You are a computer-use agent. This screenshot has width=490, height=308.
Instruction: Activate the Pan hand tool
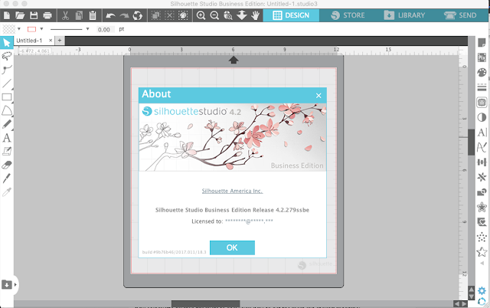(x=255, y=15)
